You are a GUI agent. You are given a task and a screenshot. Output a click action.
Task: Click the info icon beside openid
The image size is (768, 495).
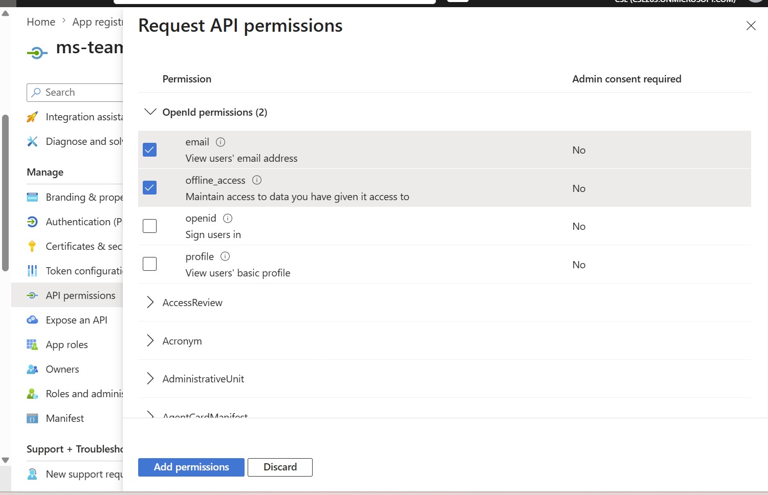(228, 218)
